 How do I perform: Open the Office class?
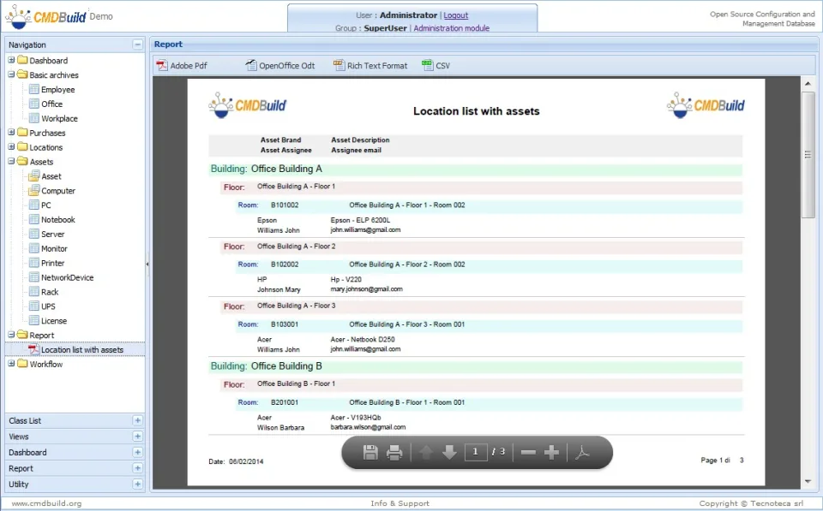coord(51,104)
